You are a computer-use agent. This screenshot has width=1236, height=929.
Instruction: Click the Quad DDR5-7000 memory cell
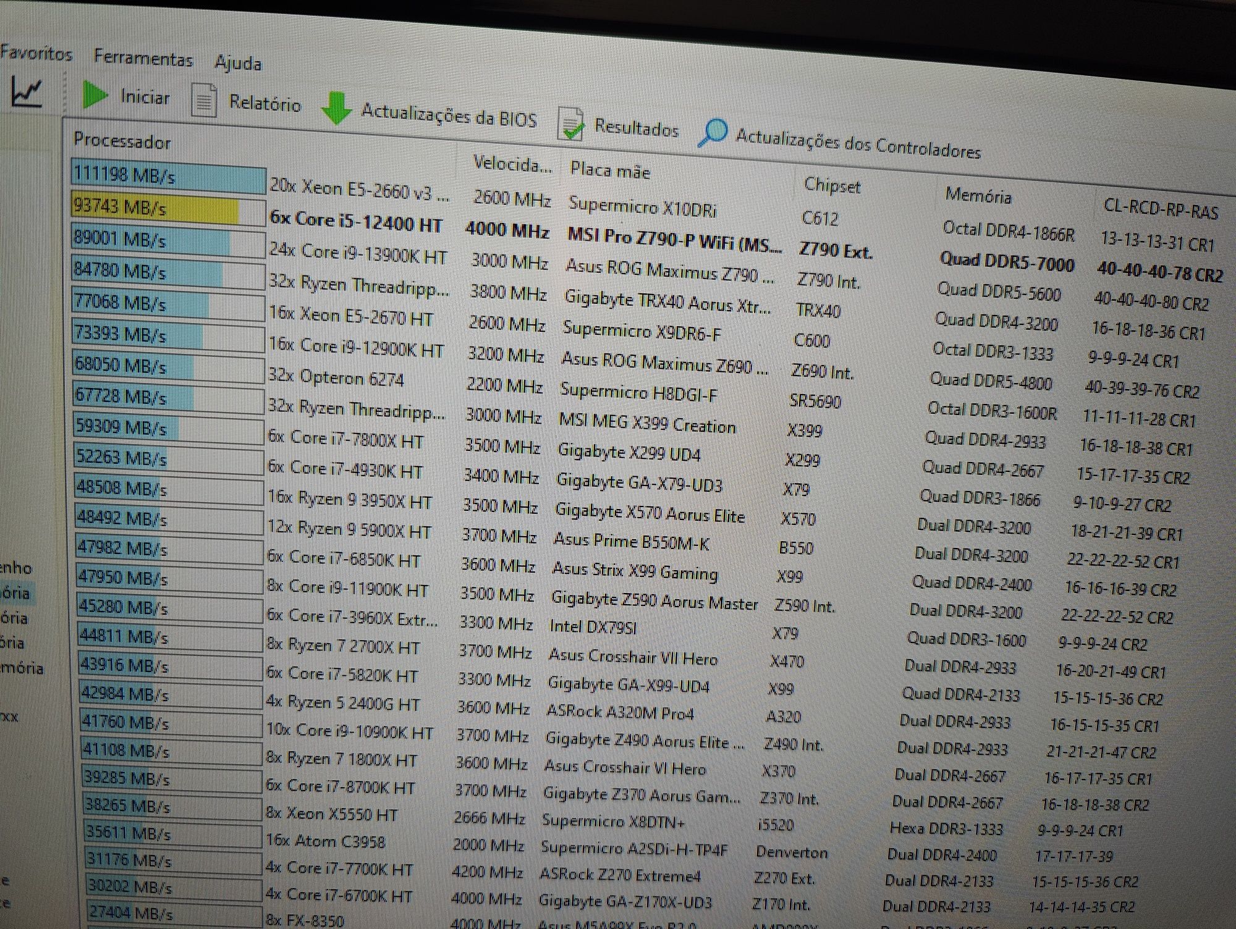[1007, 261]
